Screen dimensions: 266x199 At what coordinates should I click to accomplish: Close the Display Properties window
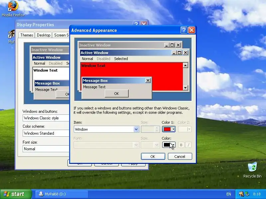coord(144,24)
